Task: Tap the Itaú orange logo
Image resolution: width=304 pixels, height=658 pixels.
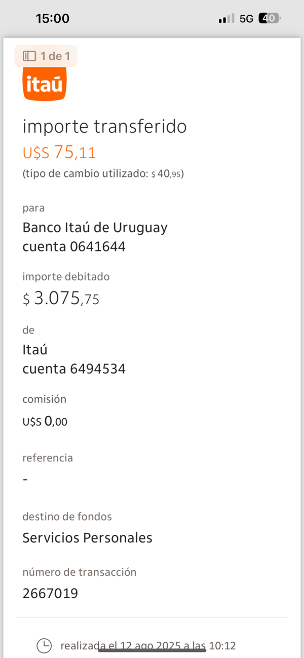Action: 45,83
